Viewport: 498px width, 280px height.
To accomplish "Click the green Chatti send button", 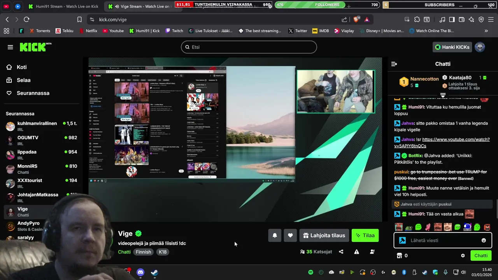I will (480, 255).
